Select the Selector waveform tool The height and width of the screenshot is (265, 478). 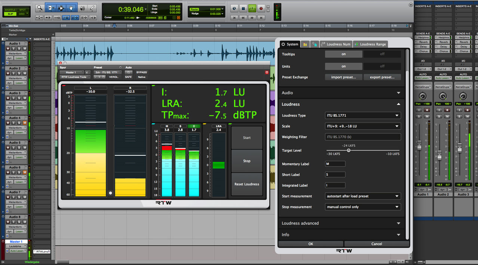point(61,8)
